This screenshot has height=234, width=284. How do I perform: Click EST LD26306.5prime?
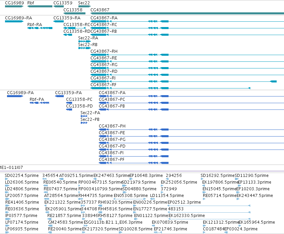point(22,182)
